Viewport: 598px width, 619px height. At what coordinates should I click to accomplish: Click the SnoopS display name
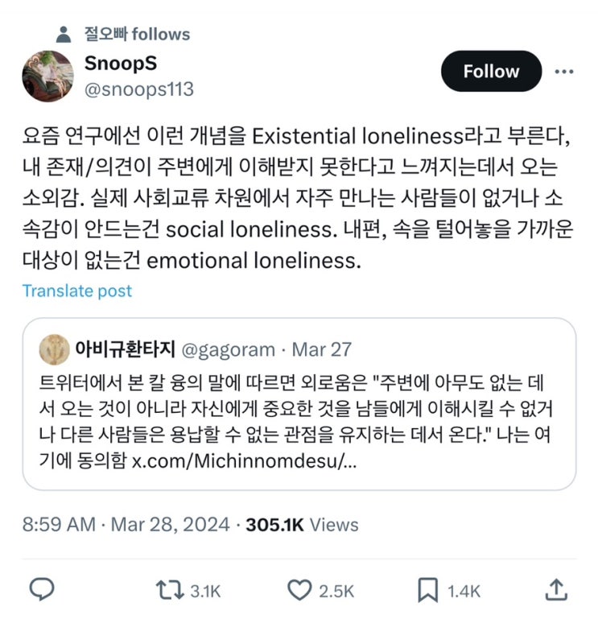pos(120,64)
